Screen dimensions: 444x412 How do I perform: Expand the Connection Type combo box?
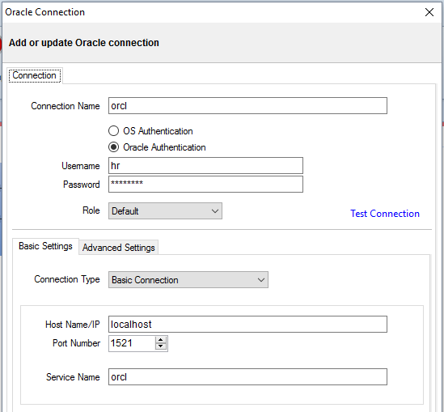pos(188,280)
